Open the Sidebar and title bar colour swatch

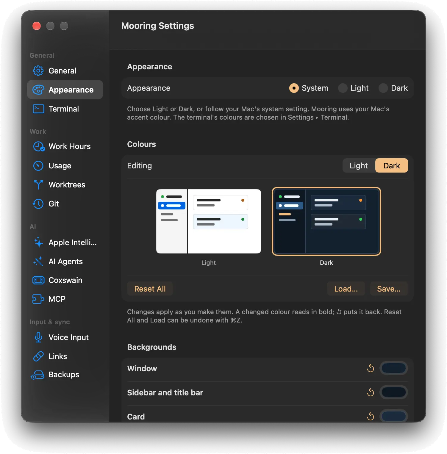[393, 392]
